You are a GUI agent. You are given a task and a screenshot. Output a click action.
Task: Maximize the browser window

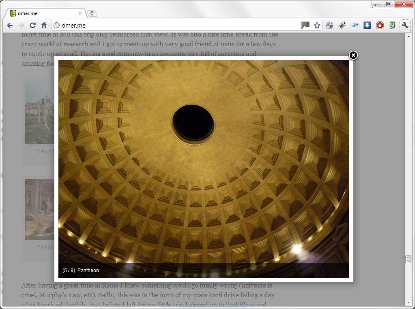(x=389, y=4)
